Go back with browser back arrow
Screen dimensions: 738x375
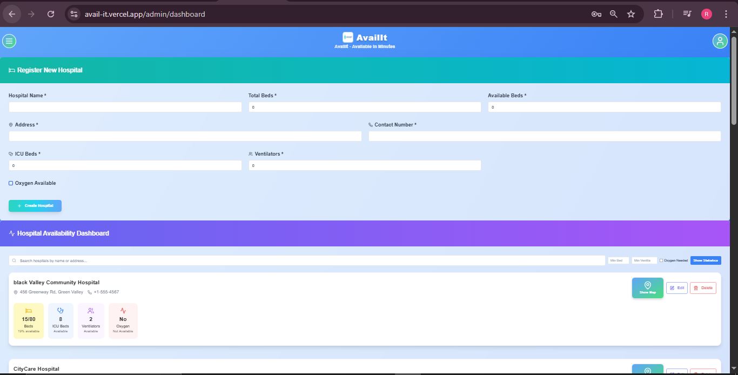pyautogui.click(x=12, y=14)
